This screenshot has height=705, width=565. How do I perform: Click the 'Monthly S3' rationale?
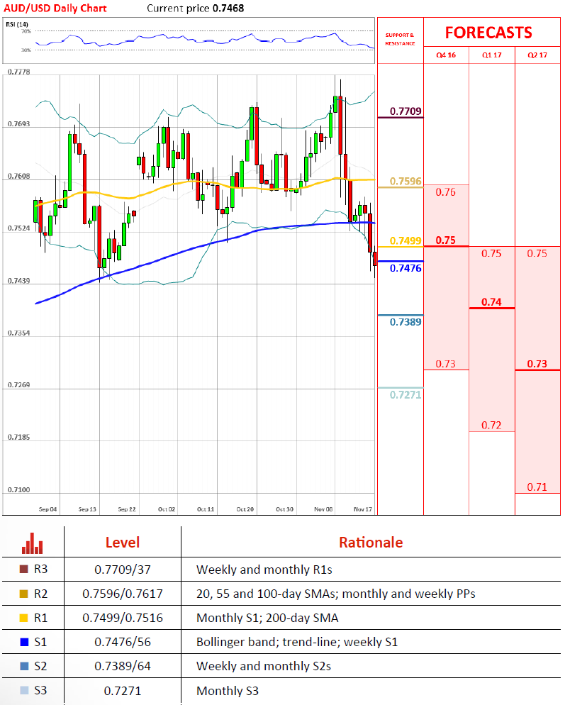tap(228, 691)
